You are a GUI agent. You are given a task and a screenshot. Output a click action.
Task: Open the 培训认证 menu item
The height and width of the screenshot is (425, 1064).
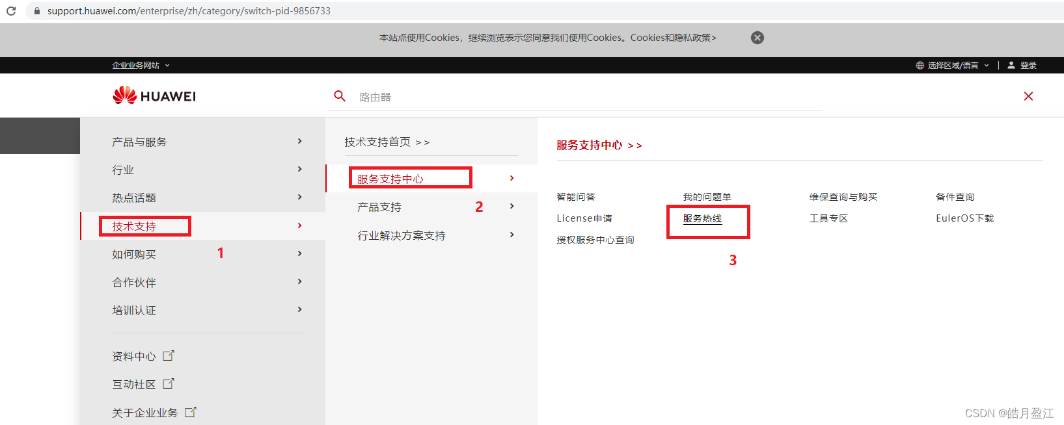[134, 310]
